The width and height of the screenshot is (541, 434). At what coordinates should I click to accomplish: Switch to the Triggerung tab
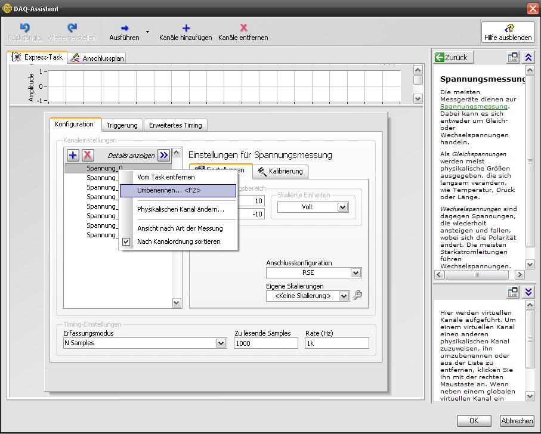coord(122,125)
